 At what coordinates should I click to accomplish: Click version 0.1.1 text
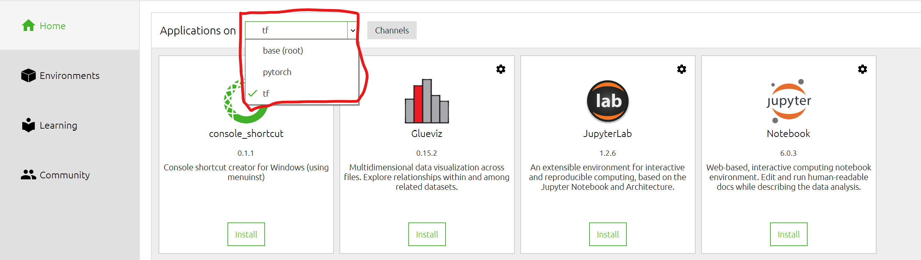(x=246, y=153)
